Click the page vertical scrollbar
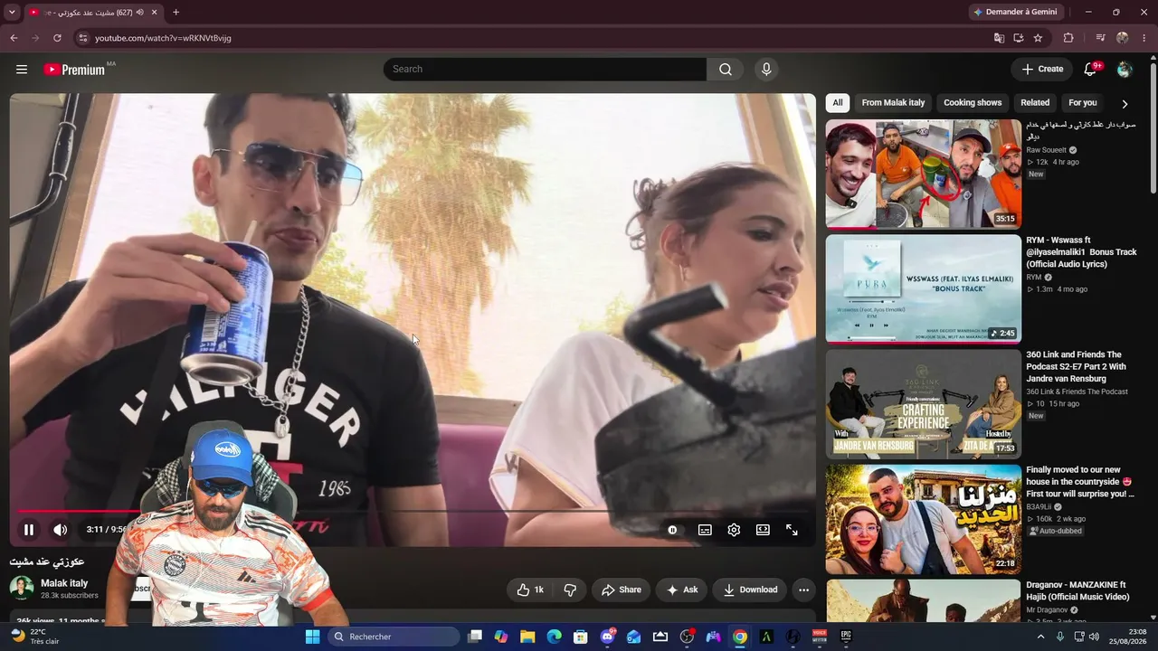Viewport: 1158px width, 651px height. (x=1153, y=127)
